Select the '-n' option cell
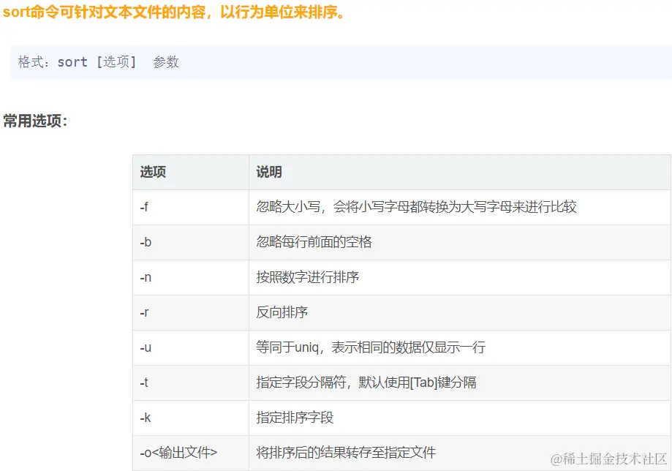The image size is (672, 471). (x=191, y=278)
